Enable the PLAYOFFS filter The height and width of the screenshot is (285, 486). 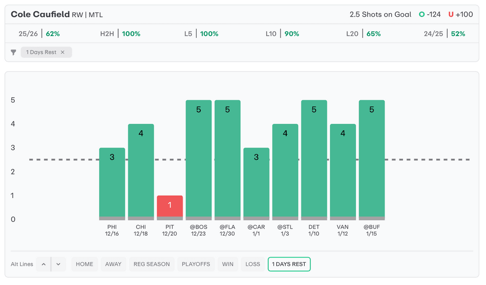click(x=196, y=264)
